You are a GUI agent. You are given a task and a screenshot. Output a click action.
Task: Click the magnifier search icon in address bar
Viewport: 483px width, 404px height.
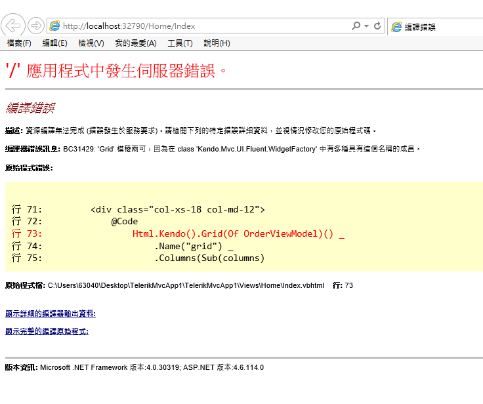tap(356, 26)
